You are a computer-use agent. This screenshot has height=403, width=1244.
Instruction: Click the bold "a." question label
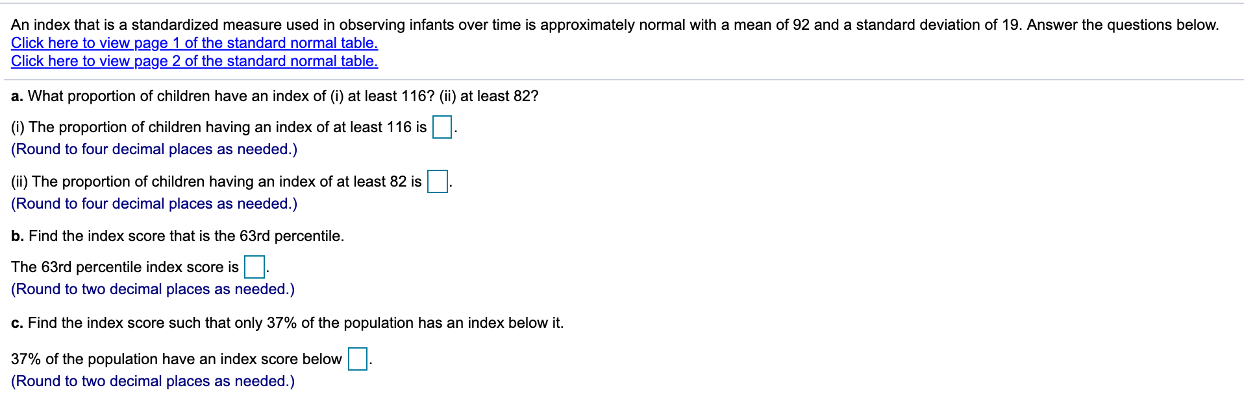[x=18, y=96]
